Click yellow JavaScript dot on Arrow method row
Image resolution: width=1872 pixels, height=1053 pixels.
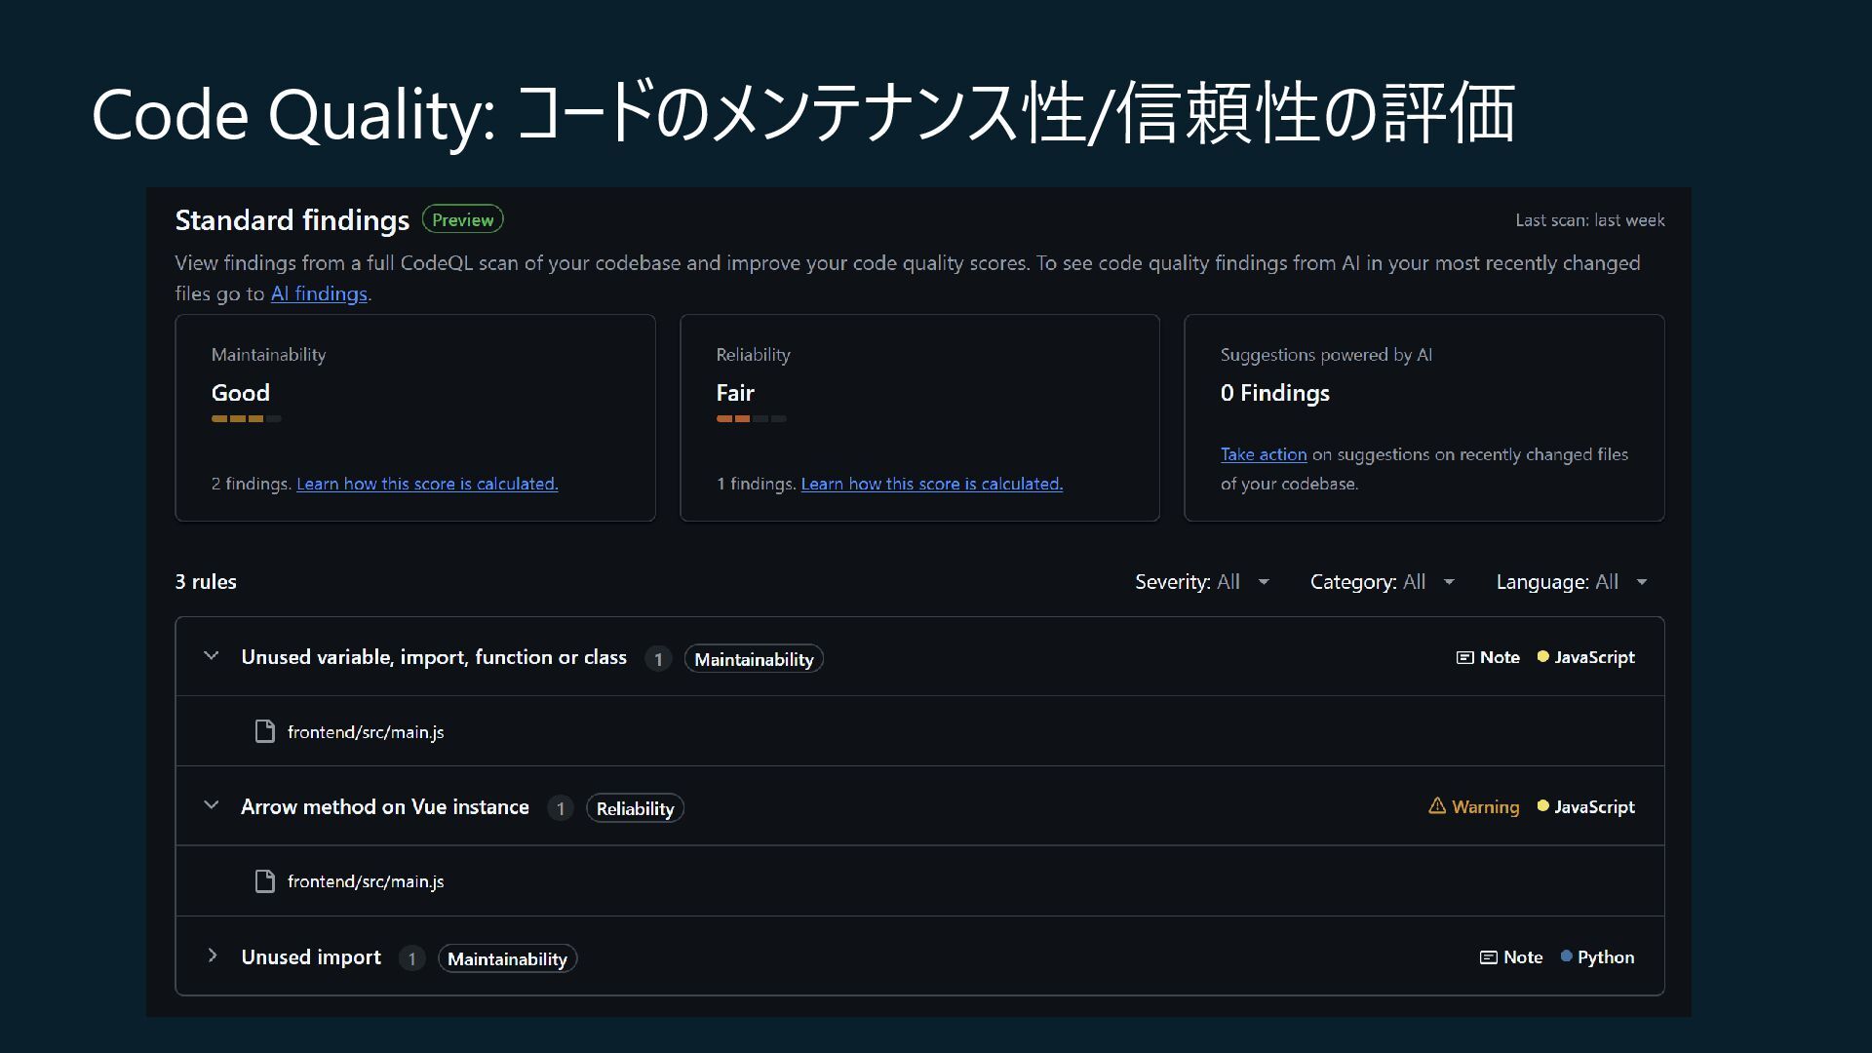(1542, 806)
